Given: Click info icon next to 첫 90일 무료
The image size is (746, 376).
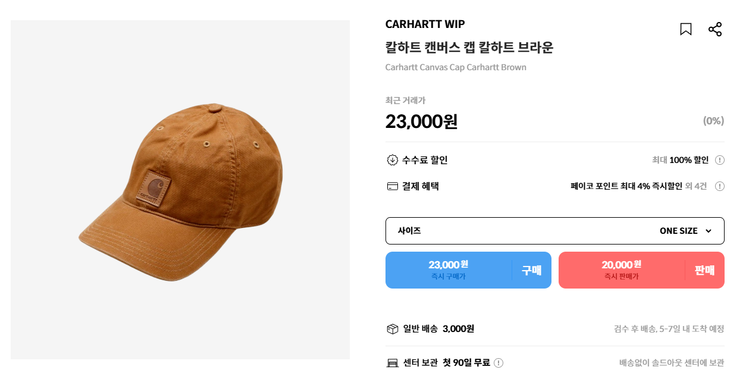Looking at the screenshot, I should [x=499, y=363].
